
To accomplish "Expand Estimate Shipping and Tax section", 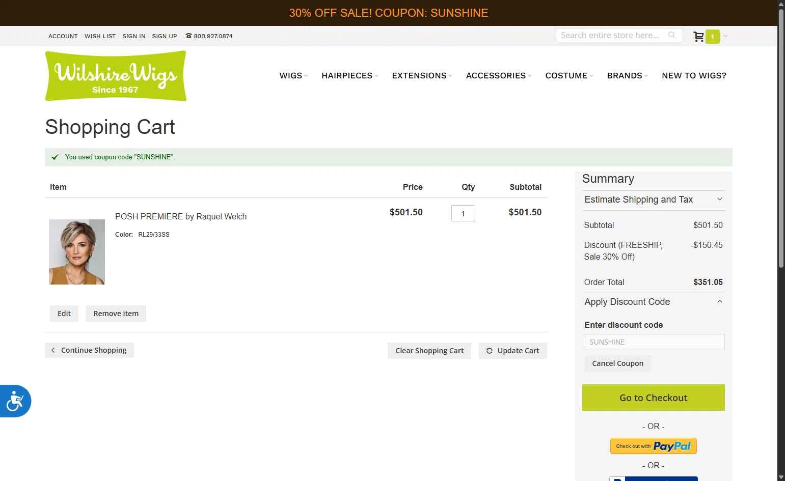I will pos(654,200).
